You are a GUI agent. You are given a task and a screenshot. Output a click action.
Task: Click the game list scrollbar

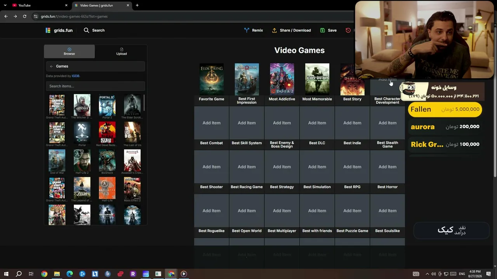click(x=144, y=103)
